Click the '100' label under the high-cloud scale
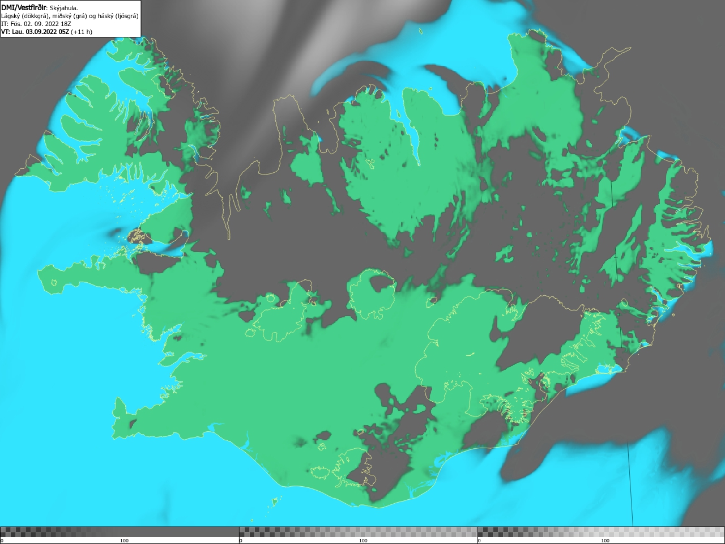725x544 pixels. [605, 541]
